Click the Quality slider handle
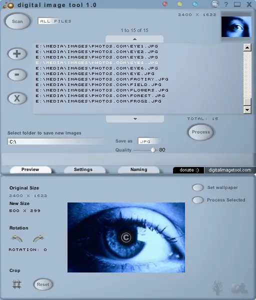This screenshot has width=256, height=300. coord(153,150)
